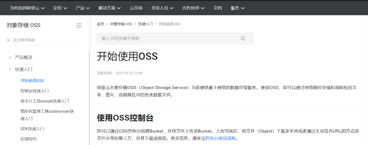The height and width of the screenshot is (145, 368).
Task: Click the 使用OSS控制台 section heading
Action: click(125, 118)
